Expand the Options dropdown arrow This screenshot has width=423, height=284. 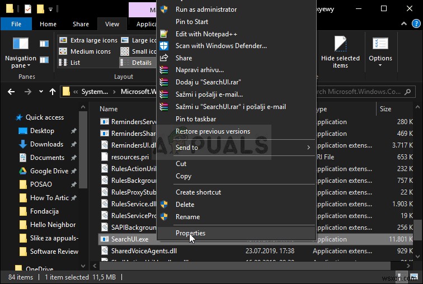click(380, 65)
